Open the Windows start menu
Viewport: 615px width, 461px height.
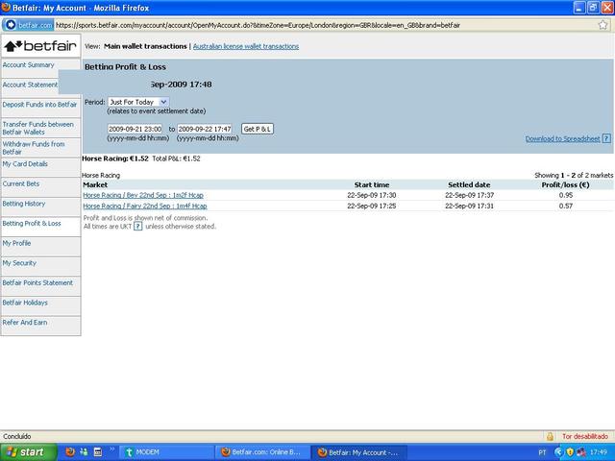pyautogui.click(x=28, y=452)
